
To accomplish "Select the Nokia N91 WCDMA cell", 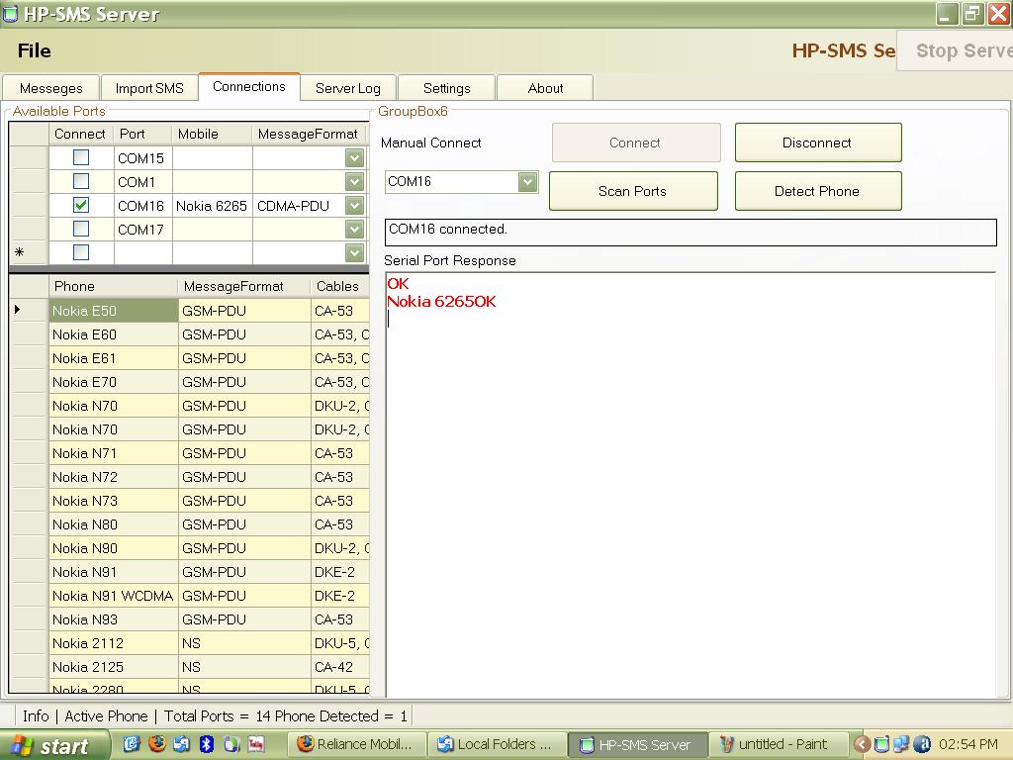I will pyautogui.click(x=113, y=596).
